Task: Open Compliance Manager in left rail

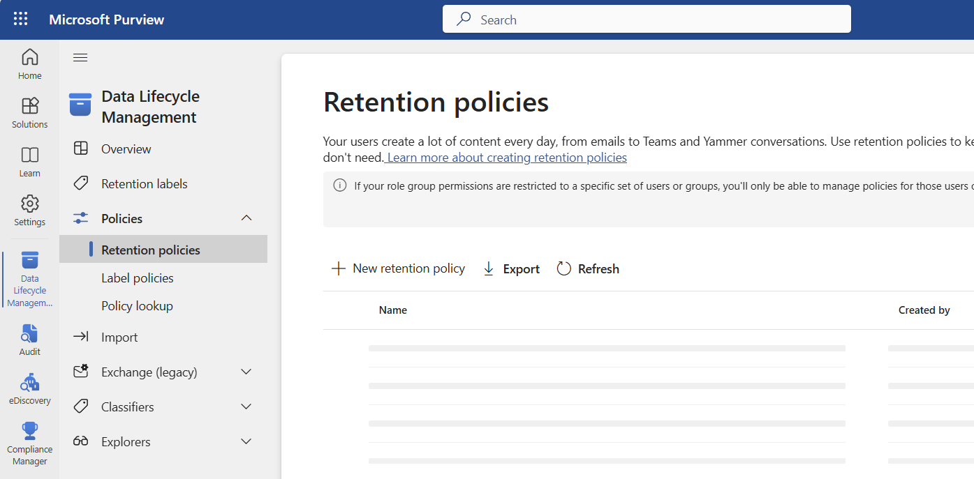Action: pyautogui.click(x=30, y=443)
